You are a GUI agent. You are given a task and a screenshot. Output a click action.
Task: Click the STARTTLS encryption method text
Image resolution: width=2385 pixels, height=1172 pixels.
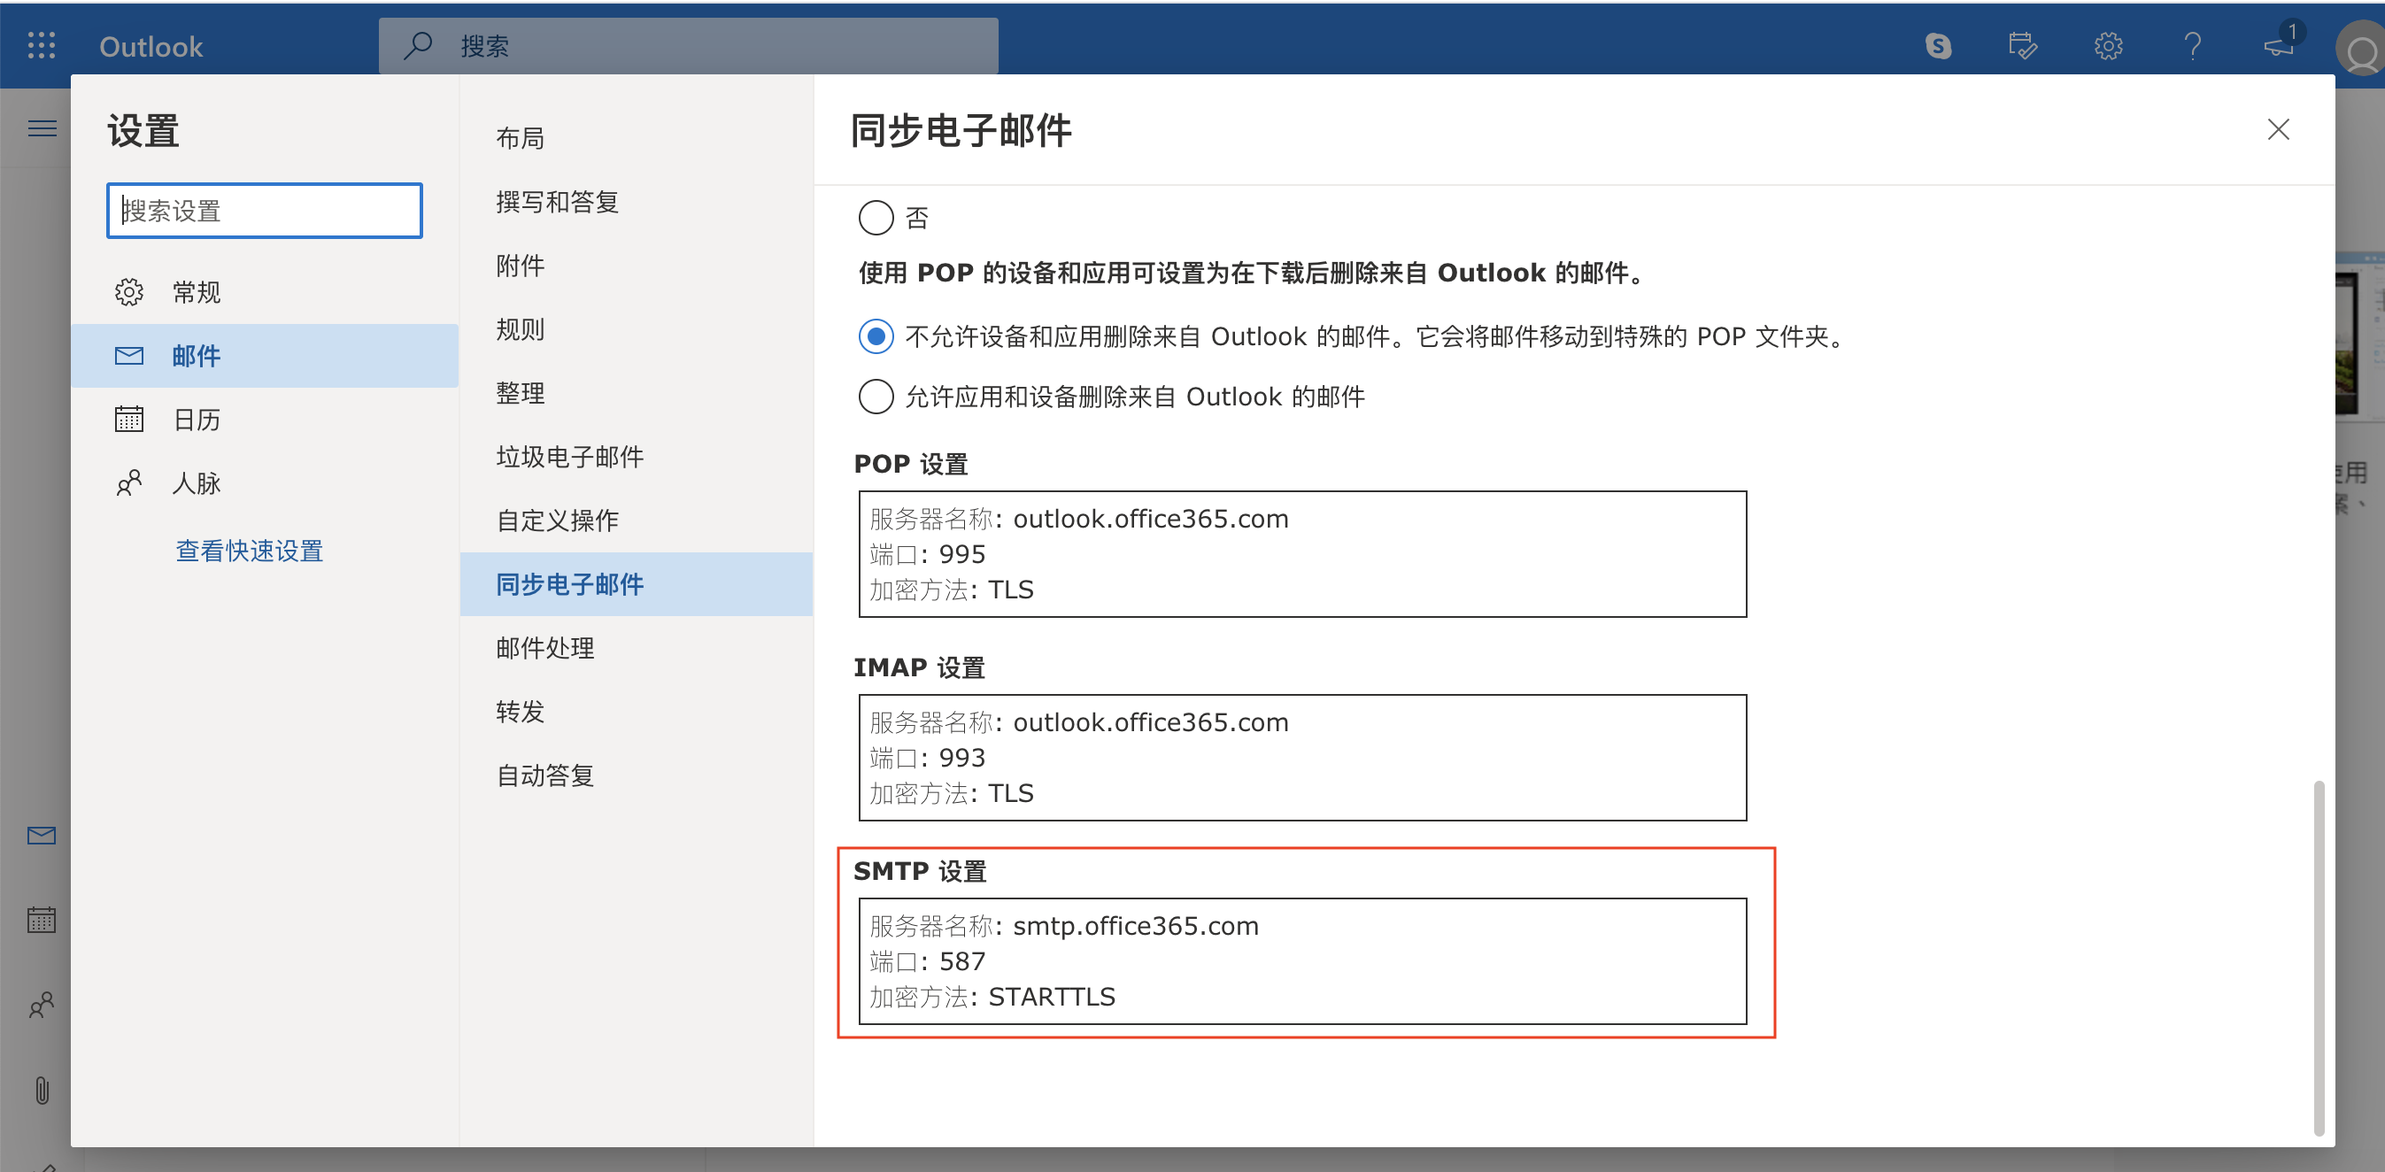point(1052,997)
